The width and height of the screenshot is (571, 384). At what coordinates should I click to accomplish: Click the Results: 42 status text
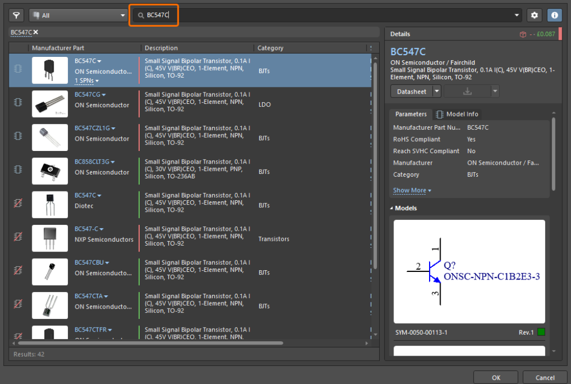click(28, 354)
